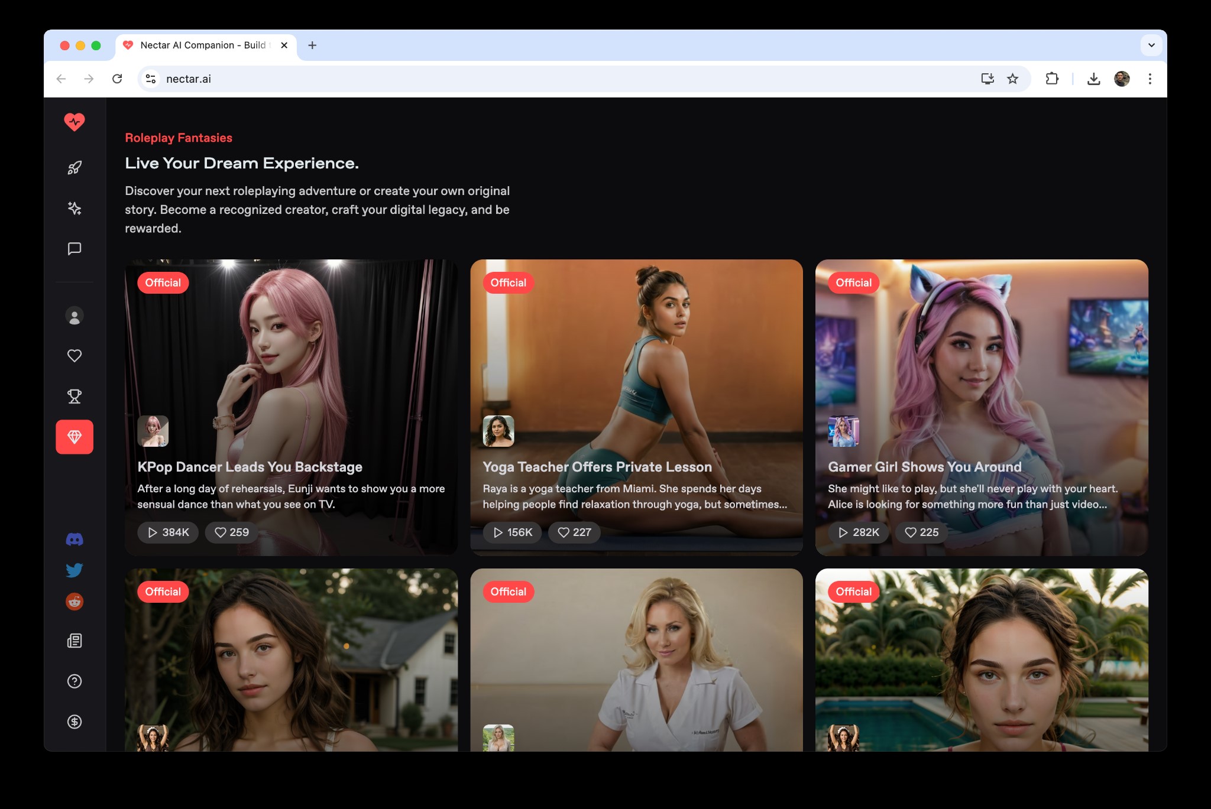Viewport: 1211px width, 809px height.
Task: Open the Yoga Teacher Offers Private Lesson card
Action: pos(636,407)
